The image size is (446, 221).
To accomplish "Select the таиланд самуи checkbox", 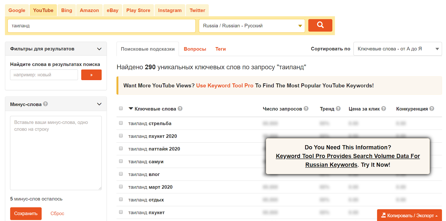I will tap(121, 161).
